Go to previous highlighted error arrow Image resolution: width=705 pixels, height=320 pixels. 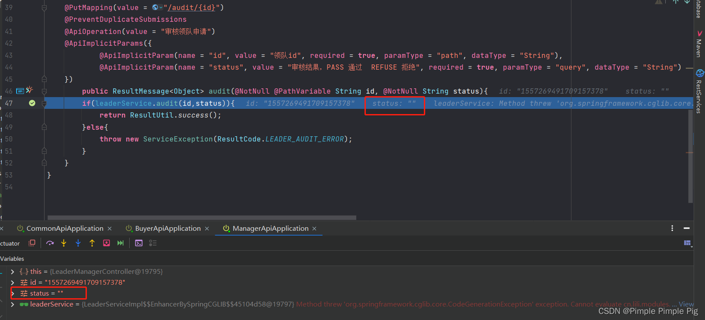click(x=675, y=2)
